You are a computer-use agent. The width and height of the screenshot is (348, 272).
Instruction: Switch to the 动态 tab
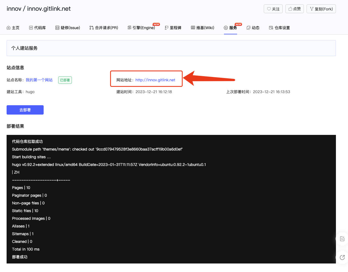point(253,28)
